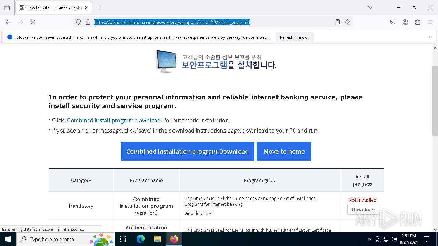This screenshot has height=246, width=438.
Task: Launch Microsoft Edge from taskbar
Action: tap(141, 239)
